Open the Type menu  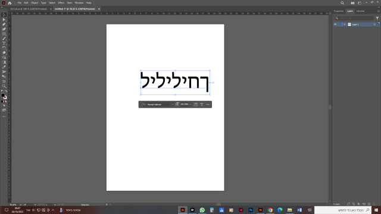coord(43,3)
